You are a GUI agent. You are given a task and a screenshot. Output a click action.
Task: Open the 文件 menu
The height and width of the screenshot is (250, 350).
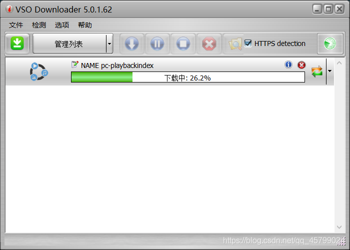point(16,25)
